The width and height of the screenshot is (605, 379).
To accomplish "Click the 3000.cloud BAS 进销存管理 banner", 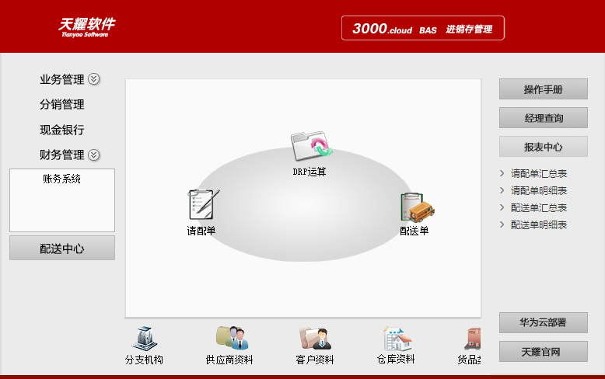I will coord(423,28).
